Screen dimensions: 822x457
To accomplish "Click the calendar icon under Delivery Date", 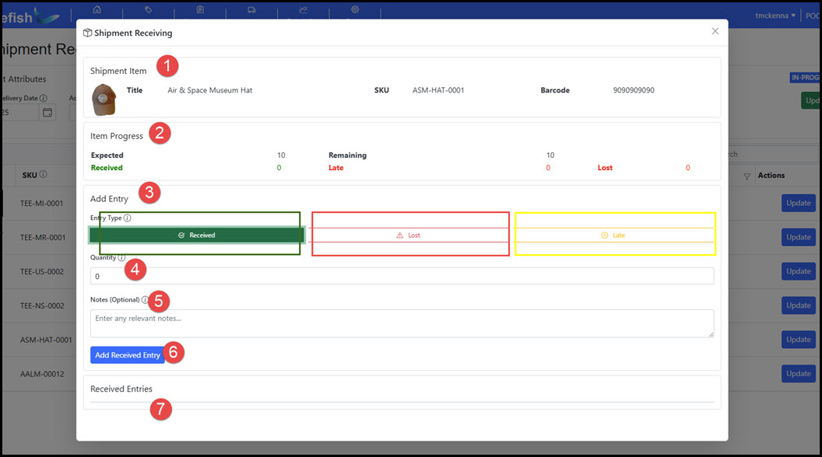I will (47, 113).
